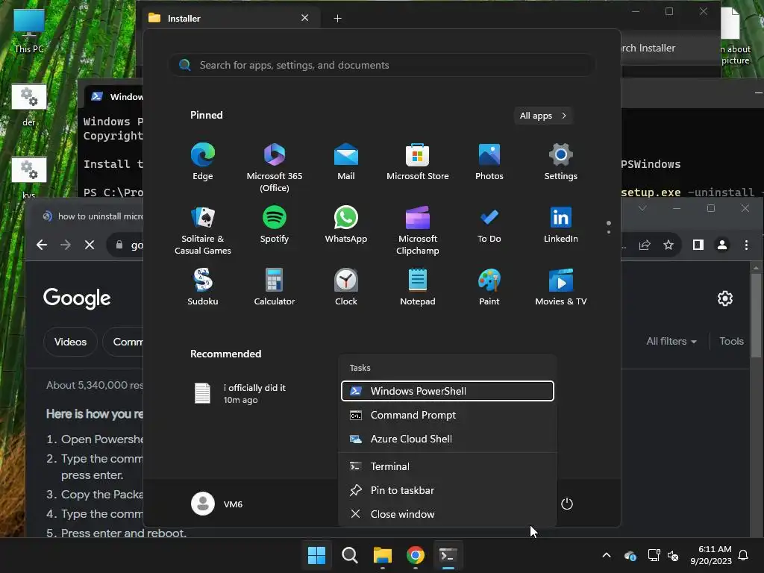Click Chrome back arrow button

click(42, 245)
